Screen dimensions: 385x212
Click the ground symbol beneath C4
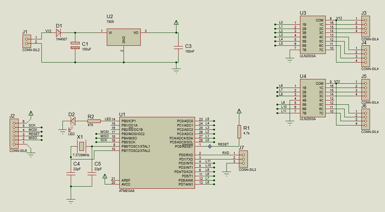[x=71, y=201]
